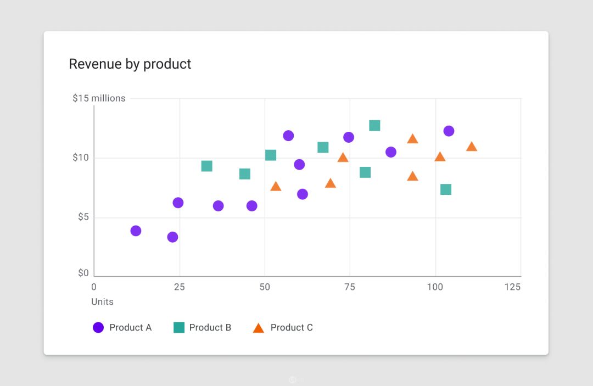
Task: Select the Product B legend label
Action: tap(210, 328)
